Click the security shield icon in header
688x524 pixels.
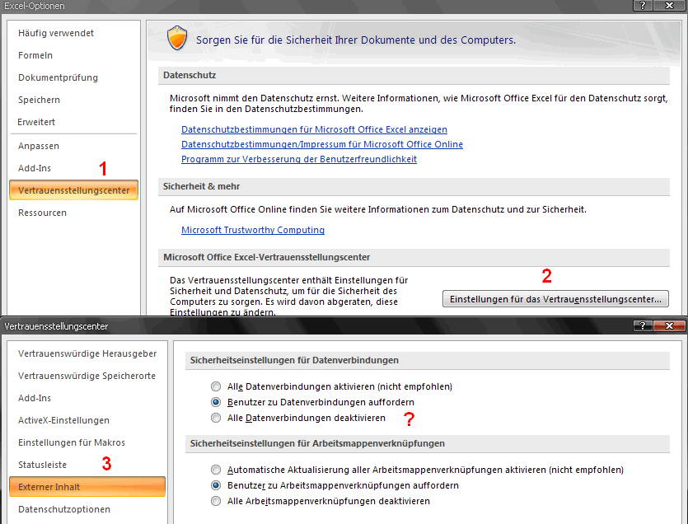(x=177, y=38)
